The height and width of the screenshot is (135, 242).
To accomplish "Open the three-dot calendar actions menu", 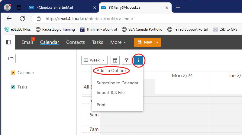I will coord(138,60).
